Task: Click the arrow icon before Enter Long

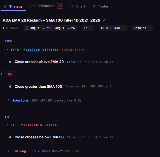Action: pyautogui.click(x=8, y=100)
